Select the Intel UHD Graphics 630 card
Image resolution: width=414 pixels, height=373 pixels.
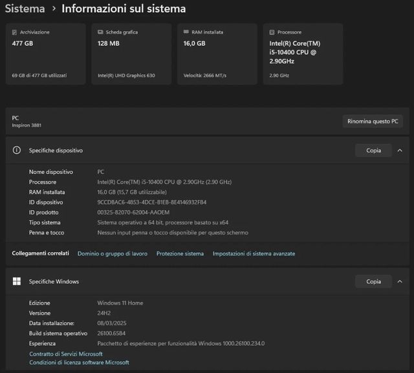coord(131,54)
